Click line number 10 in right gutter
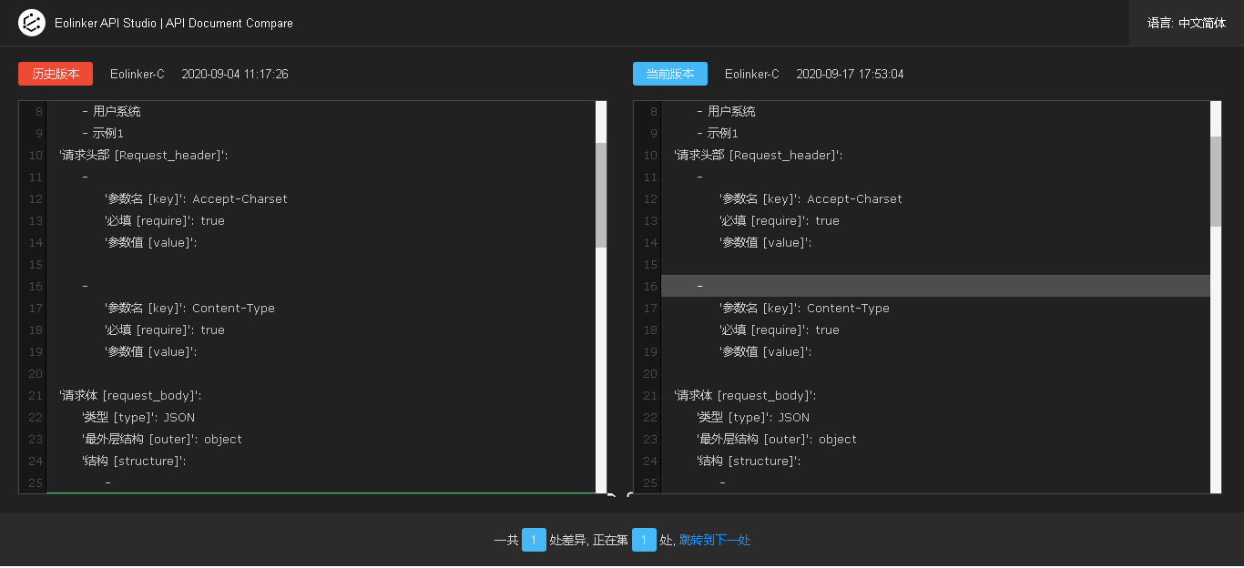Viewport: 1244px width, 568px height. pos(650,155)
